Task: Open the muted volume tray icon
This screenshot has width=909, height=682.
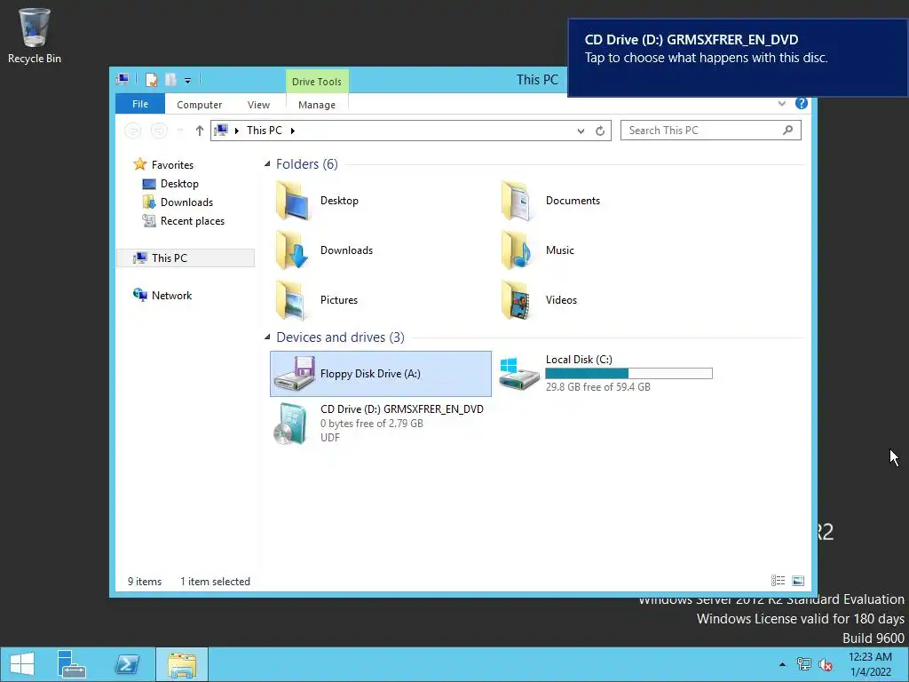Action: pos(825,664)
